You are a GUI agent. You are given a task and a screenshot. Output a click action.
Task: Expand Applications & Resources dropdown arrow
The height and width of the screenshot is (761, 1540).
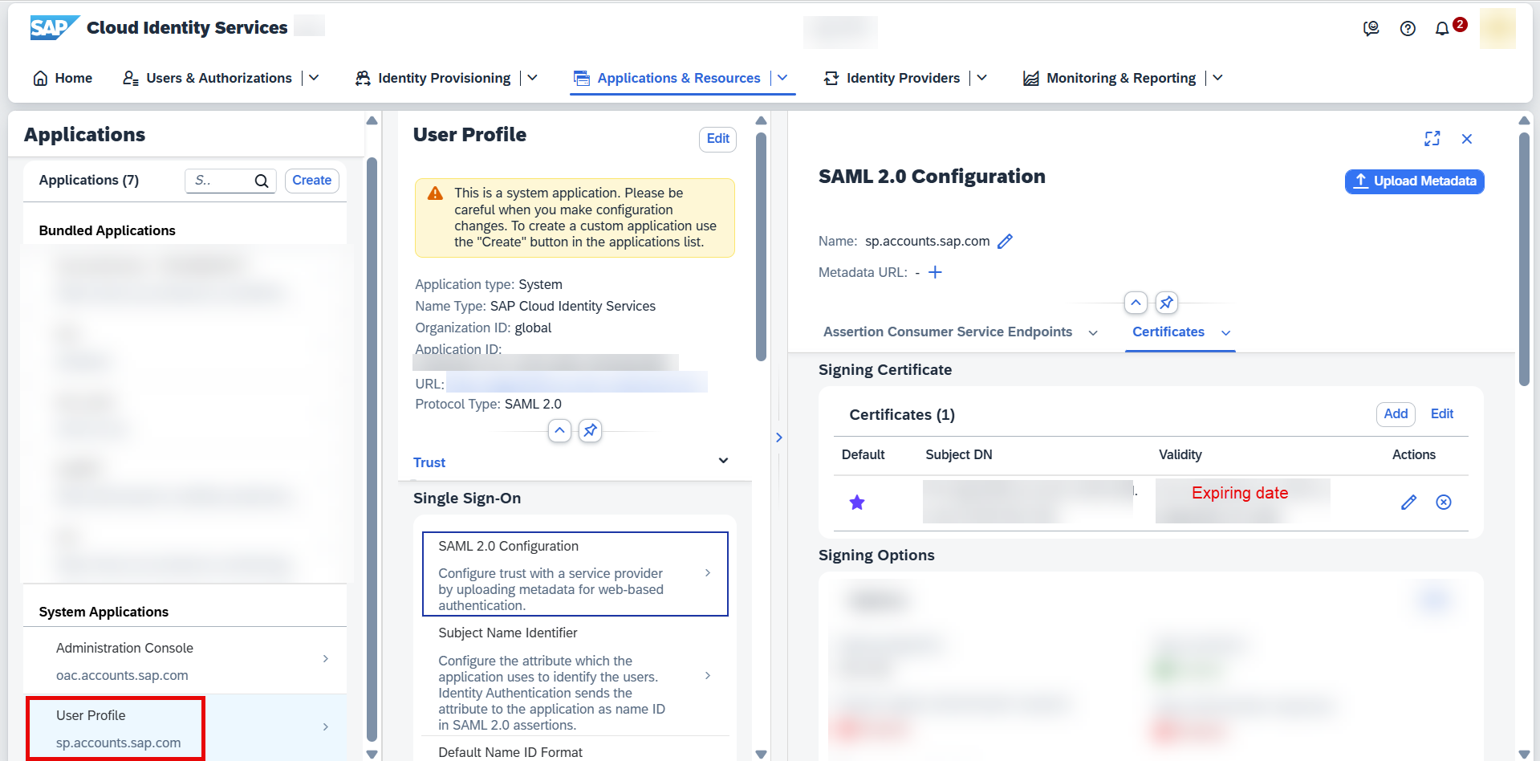[782, 78]
